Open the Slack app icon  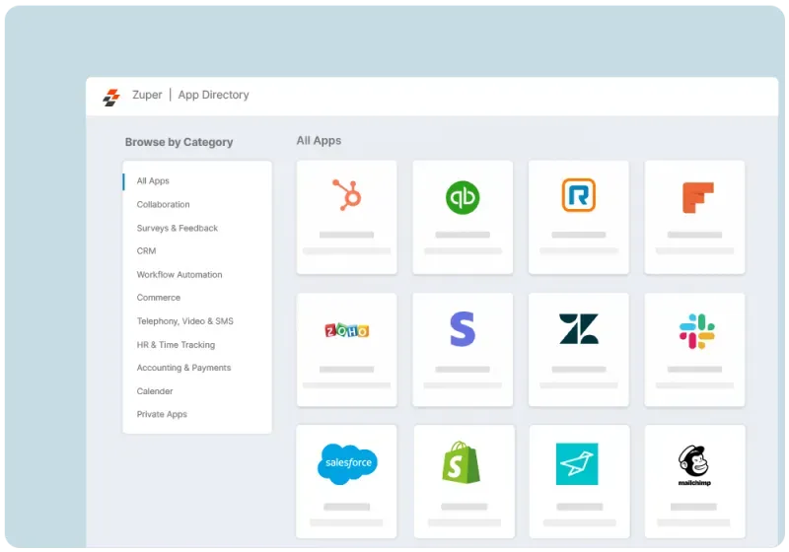[697, 331]
